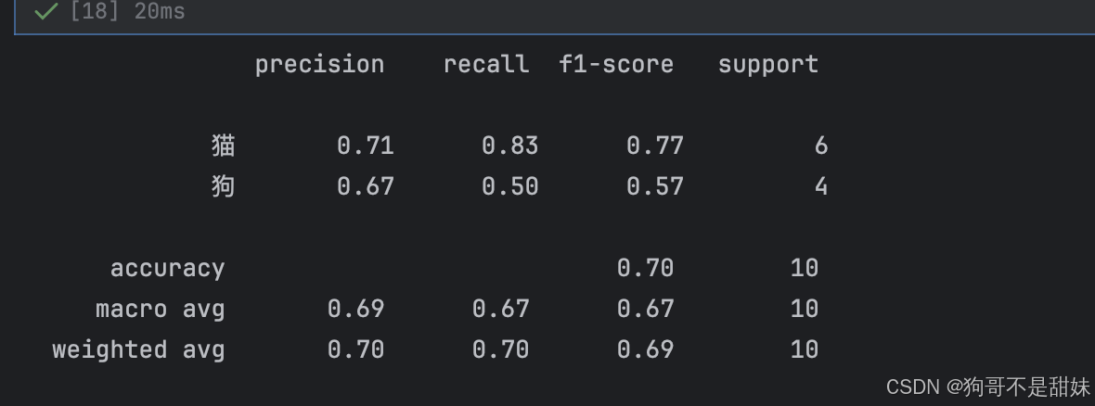Image resolution: width=1095 pixels, height=406 pixels.
Task: Click the 狗 class row label
Action: (224, 186)
